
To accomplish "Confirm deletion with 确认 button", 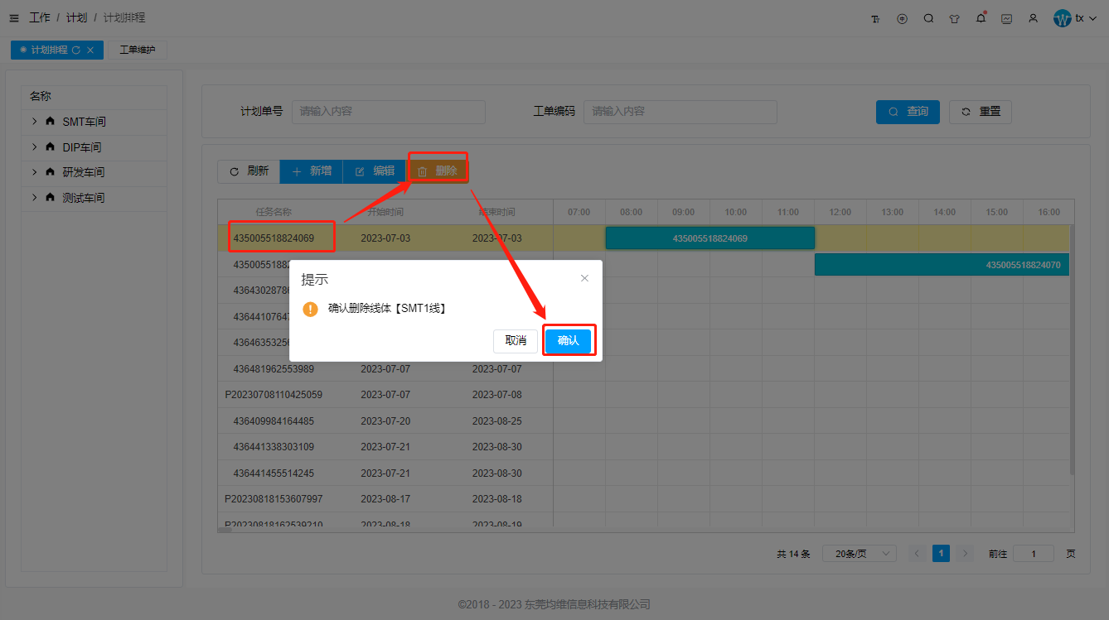I will point(568,341).
